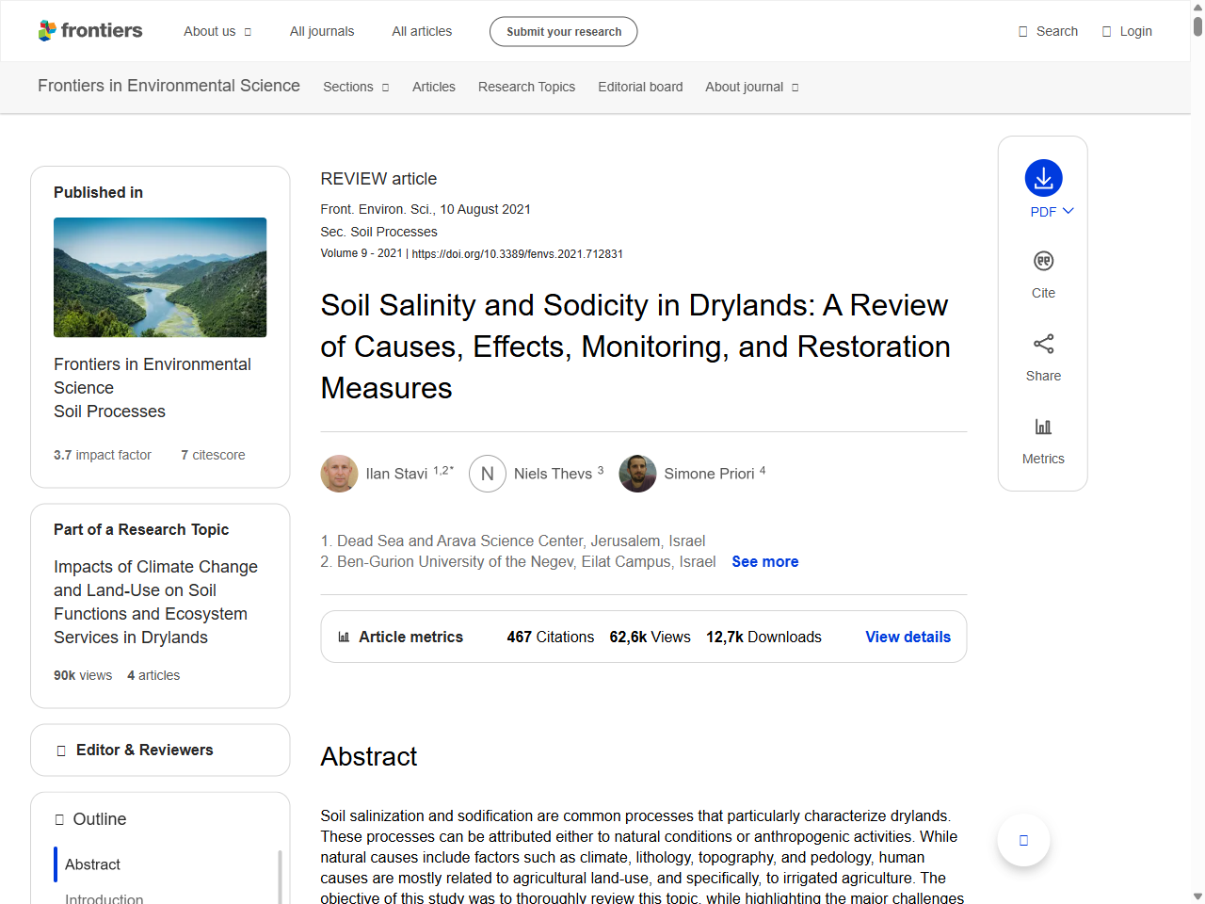
Task: Click the Outline panel icon
Action: click(59, 819)
